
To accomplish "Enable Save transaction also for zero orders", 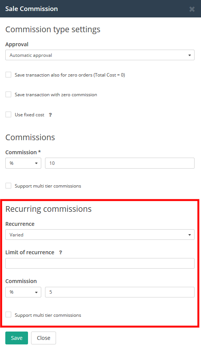I will [x=8, y=75].
